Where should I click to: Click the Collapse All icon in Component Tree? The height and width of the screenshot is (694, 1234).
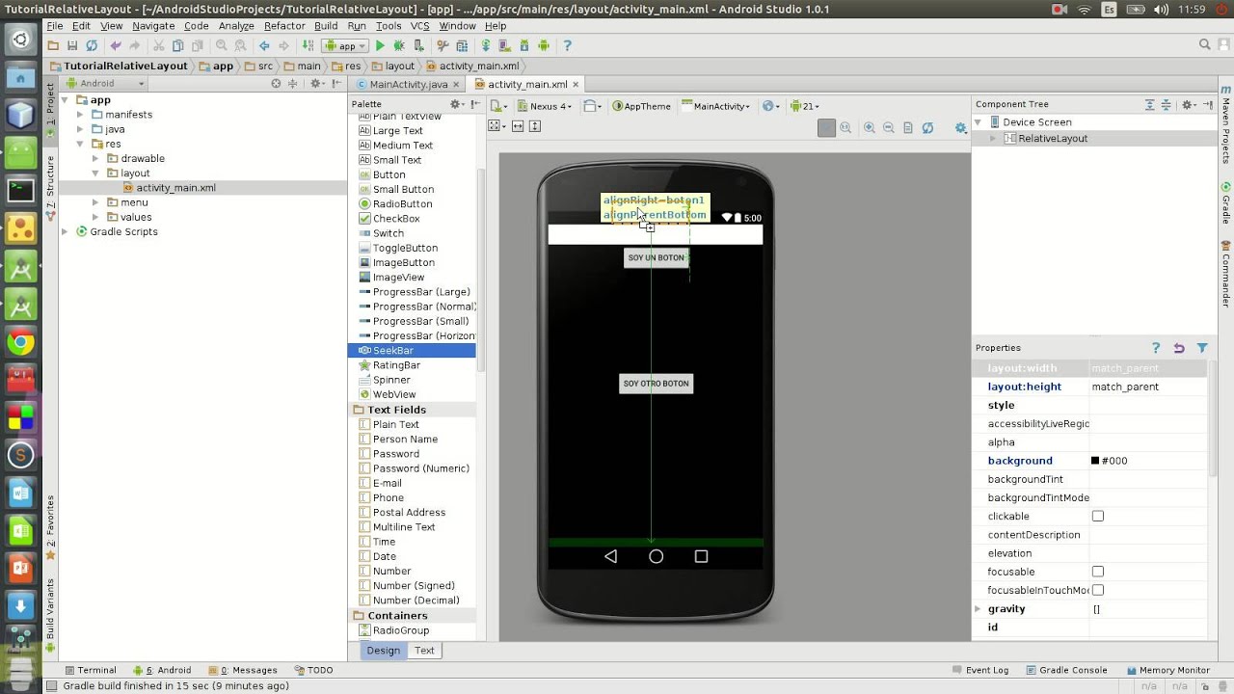tap(1166, 104)
